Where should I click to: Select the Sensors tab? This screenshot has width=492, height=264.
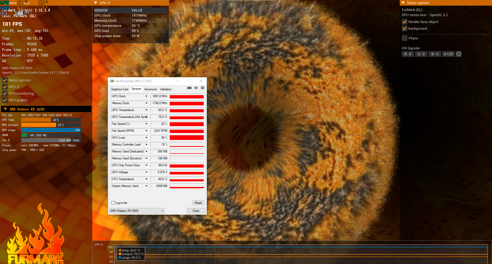(136, 89)
